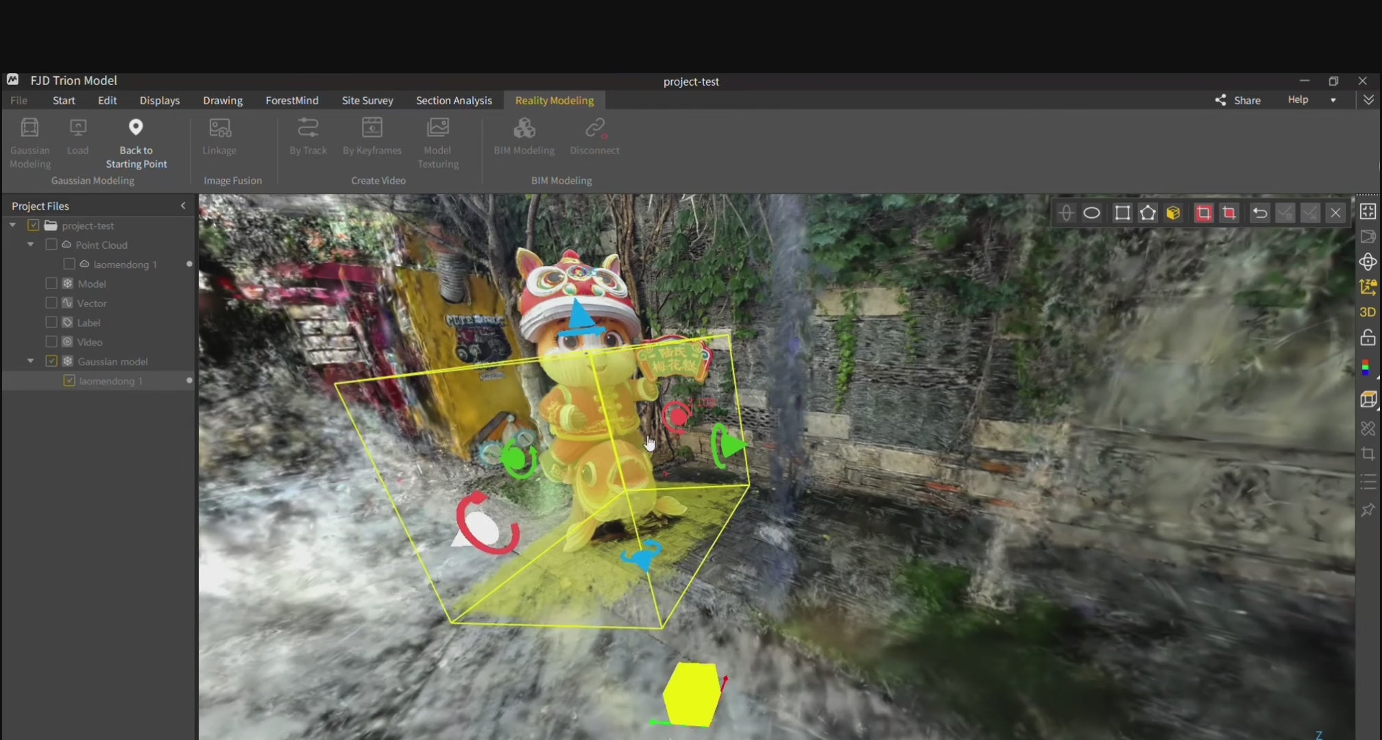Viewport: 1382px width, 740px height.
Task: Check the Point Cloud checkbox
Action: tap(51, 245)
